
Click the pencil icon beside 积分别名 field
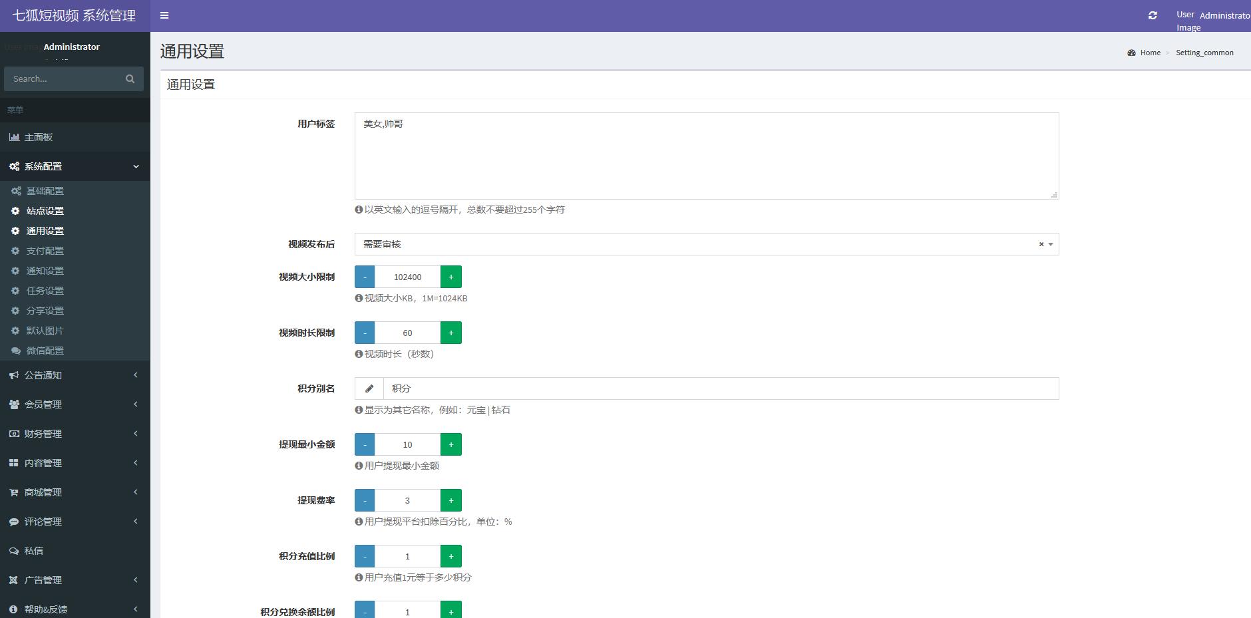click(369, 388)
